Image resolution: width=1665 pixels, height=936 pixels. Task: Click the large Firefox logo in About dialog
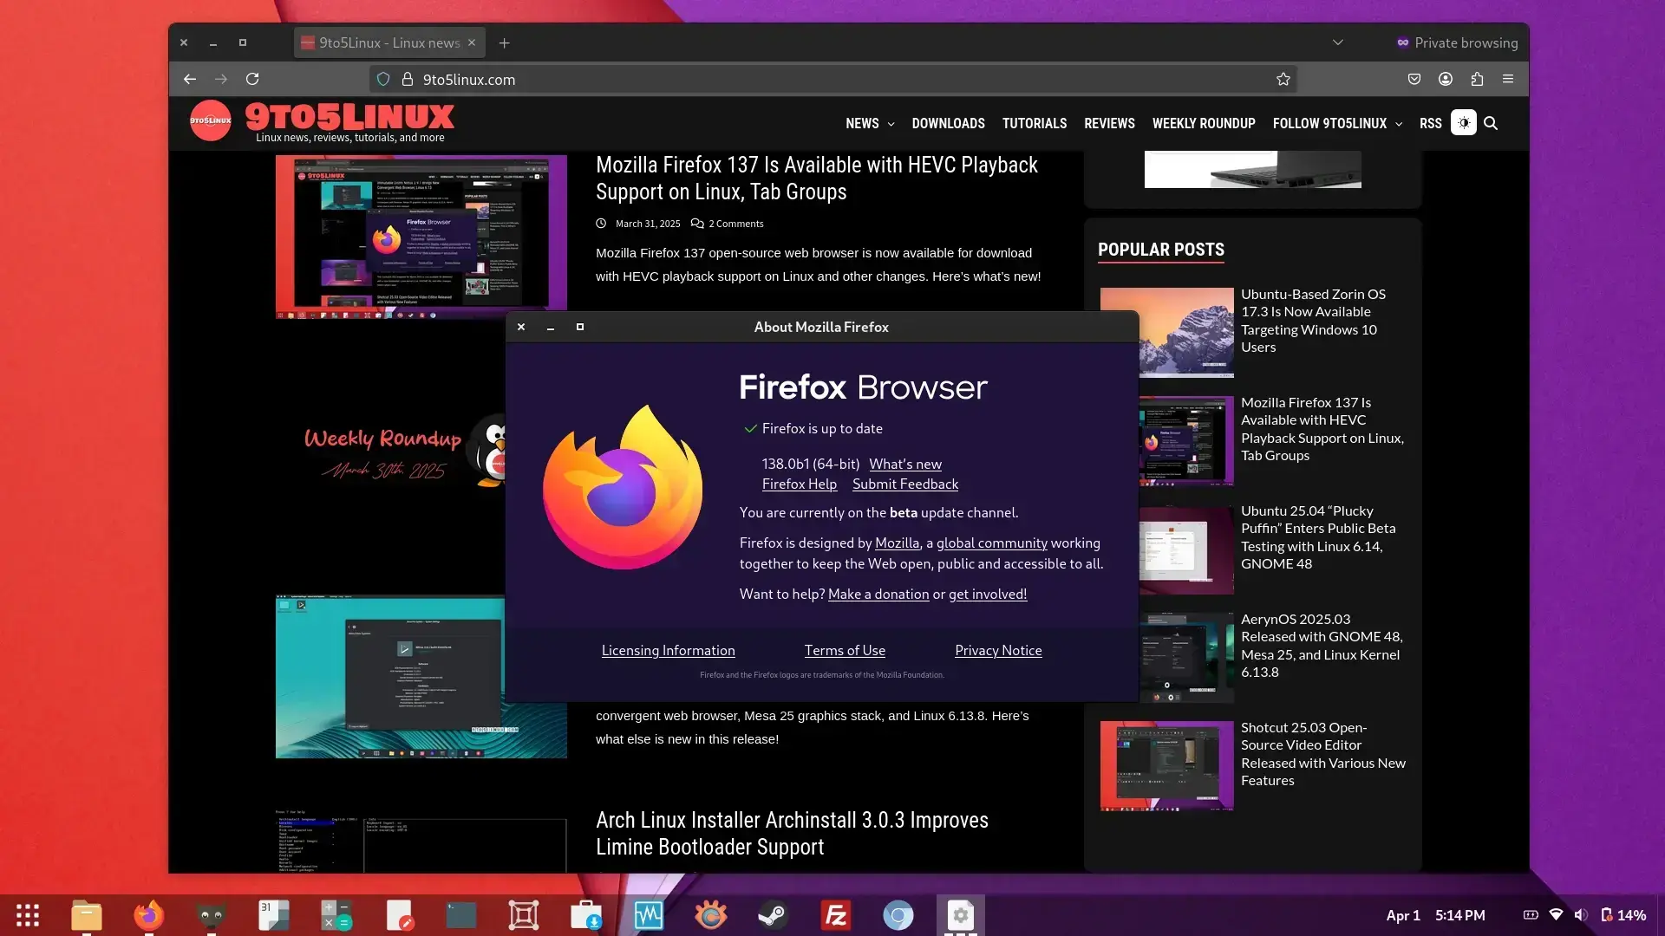tap(623, 487)
